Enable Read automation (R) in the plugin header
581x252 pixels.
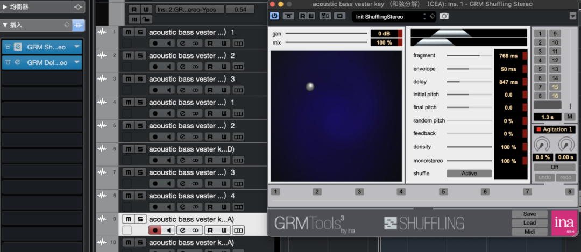[303, 16]
